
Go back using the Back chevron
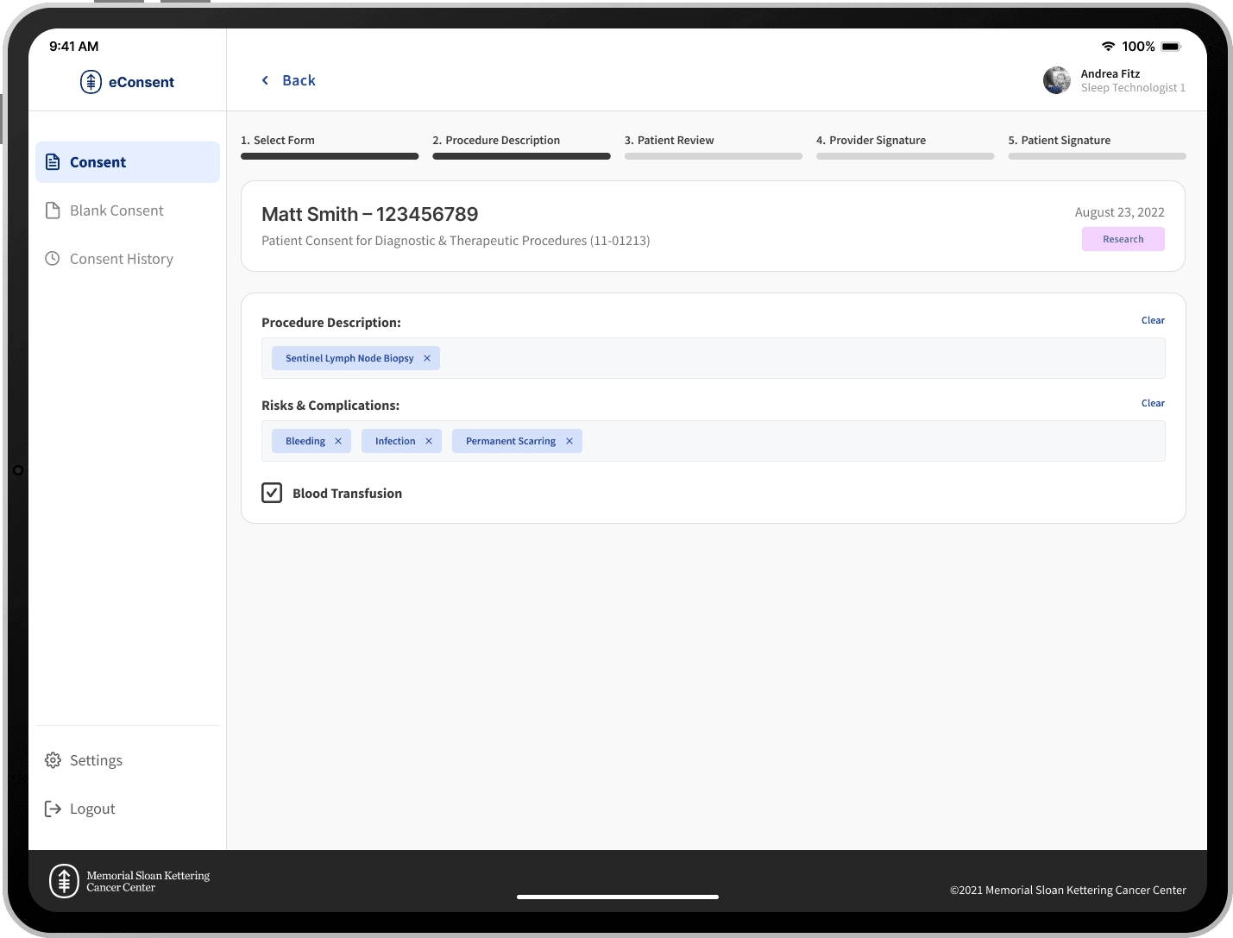(x=266, y=80)
